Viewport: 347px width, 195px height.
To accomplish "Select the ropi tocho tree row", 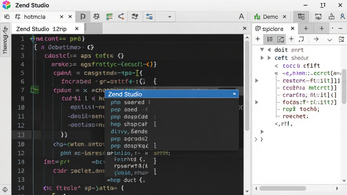I will click(301, 109).
